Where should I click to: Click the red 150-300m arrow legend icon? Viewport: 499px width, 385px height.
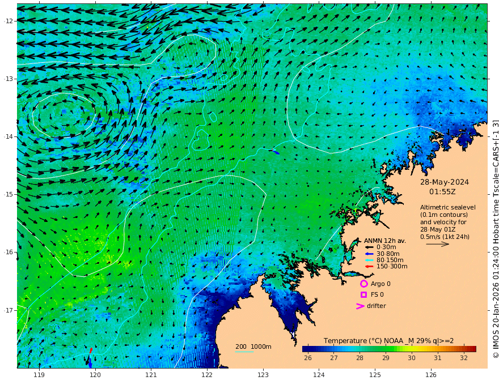point(369,267)
